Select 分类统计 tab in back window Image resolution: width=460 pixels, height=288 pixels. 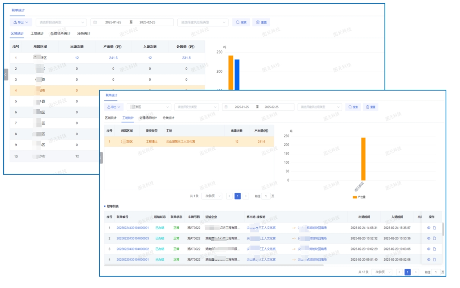tap(84, 33)
